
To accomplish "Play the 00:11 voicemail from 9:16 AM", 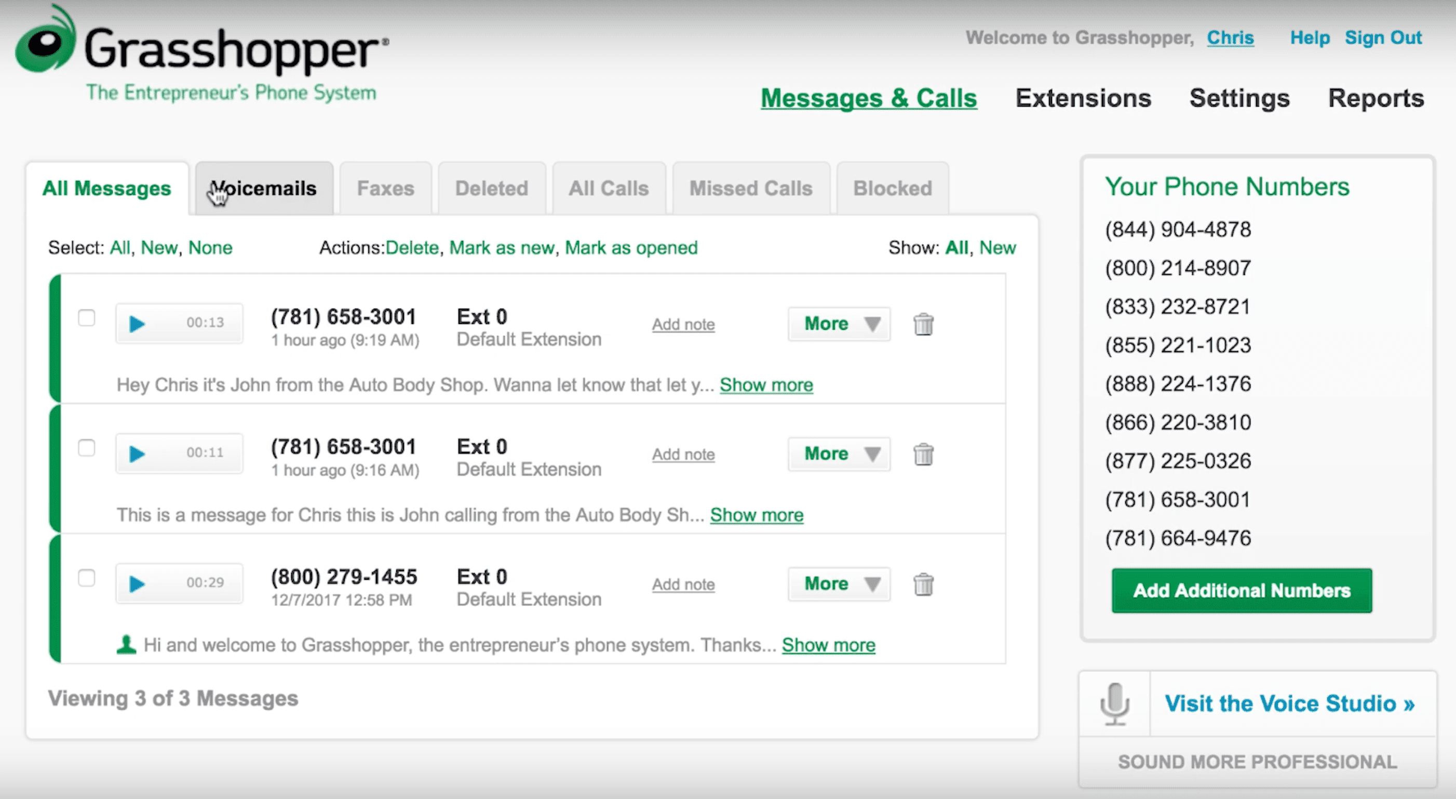I will (137, 454).
